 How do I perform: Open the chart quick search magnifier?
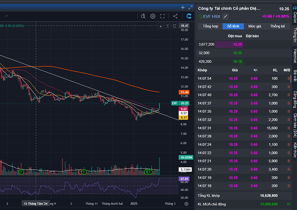click(144, 16)
